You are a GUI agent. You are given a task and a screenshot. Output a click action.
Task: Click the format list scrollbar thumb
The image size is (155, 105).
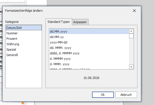pos(131,36)
